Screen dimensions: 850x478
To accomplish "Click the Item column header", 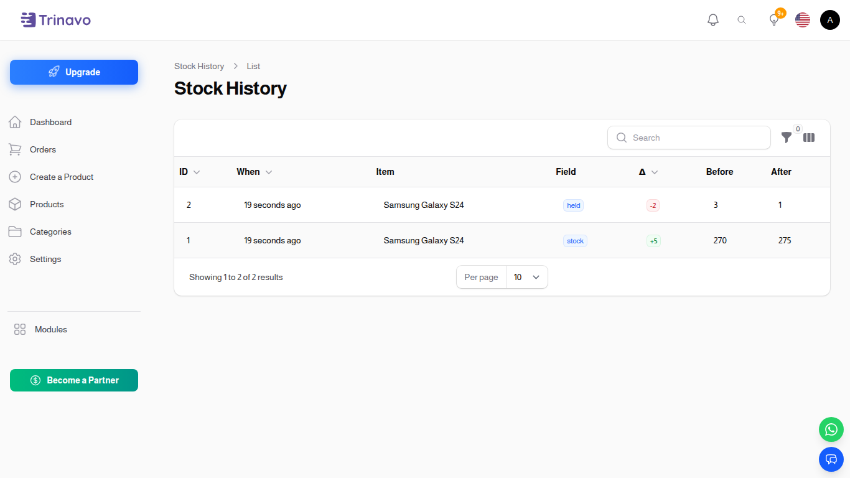I will tap(385, 172).
